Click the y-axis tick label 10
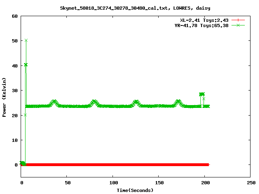 pos(15,140)
